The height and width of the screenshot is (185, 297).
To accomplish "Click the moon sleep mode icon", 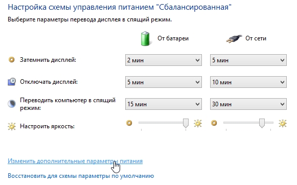I will 12,104.
